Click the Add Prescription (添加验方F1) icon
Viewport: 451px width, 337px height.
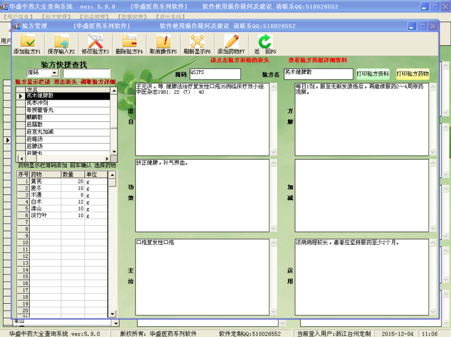(x=27, y=41)
